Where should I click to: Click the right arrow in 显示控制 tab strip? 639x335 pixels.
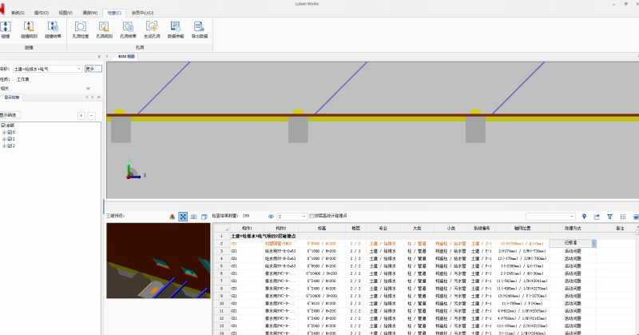(x=93, y=97)
